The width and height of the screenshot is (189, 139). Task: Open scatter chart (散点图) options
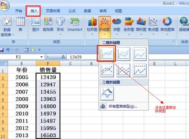153,26
